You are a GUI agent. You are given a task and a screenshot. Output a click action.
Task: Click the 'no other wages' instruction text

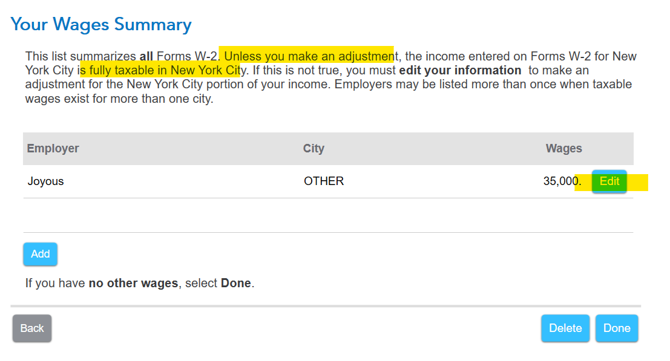[x=133, y=284]
